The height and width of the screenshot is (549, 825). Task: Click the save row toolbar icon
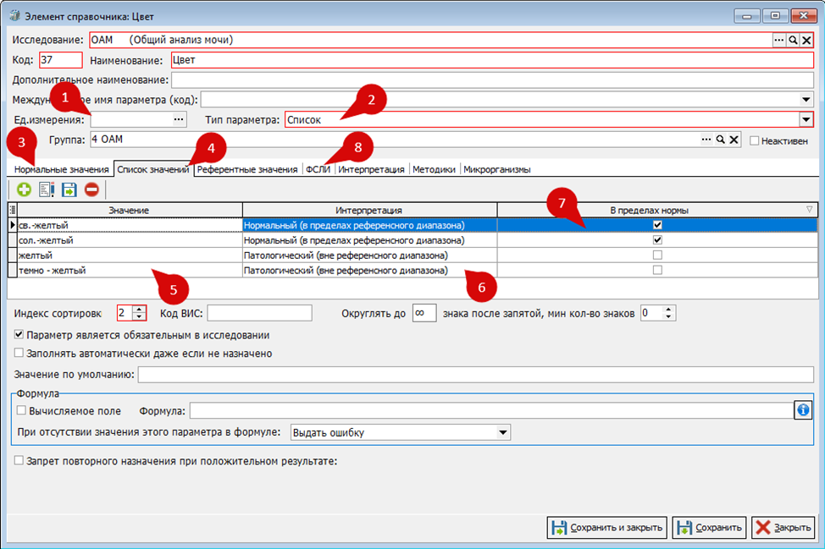(69, 189)
